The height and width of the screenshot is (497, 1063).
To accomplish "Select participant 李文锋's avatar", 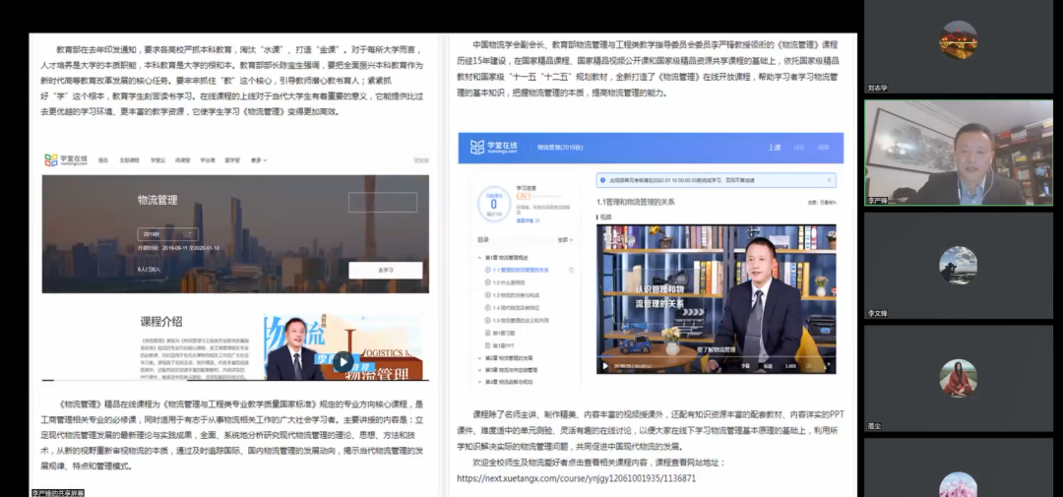I will pos(958,265).
